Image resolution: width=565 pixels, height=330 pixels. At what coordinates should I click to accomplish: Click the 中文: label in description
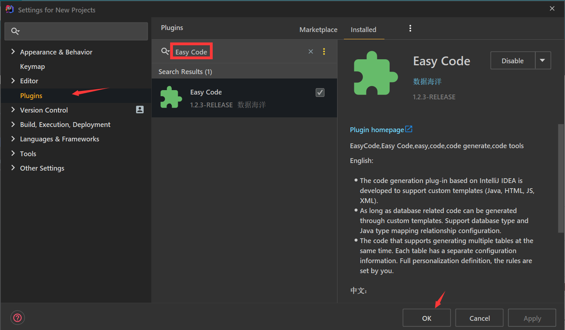point(359,290)
